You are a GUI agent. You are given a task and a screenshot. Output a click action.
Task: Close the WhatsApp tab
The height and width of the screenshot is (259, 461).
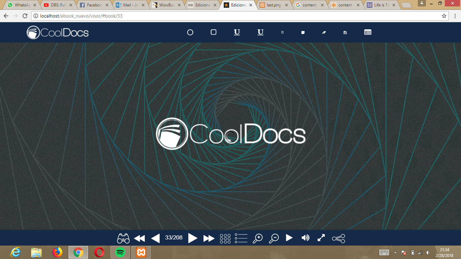[35, 5]
